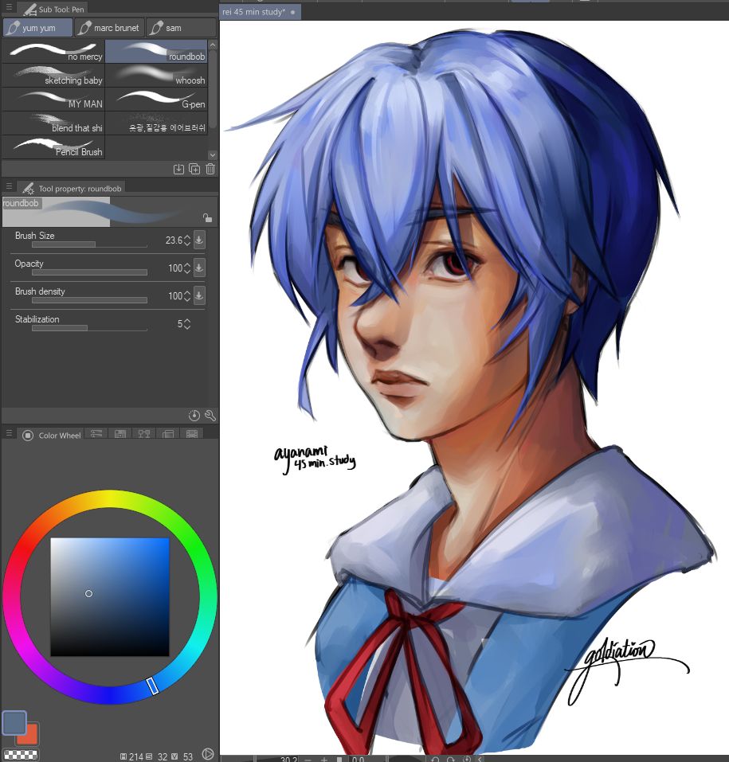
Task: Open the Color Wheel palette menu
Action: [x=9, y=432]
